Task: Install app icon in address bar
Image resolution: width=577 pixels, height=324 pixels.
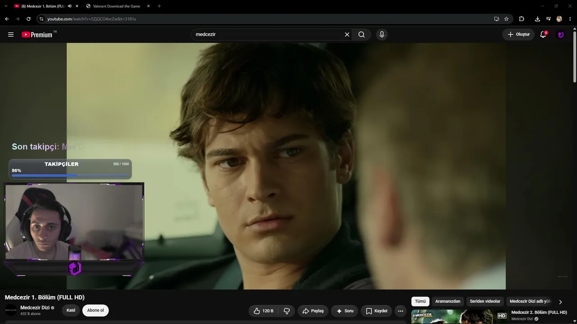Action: (x=496, y=19)
